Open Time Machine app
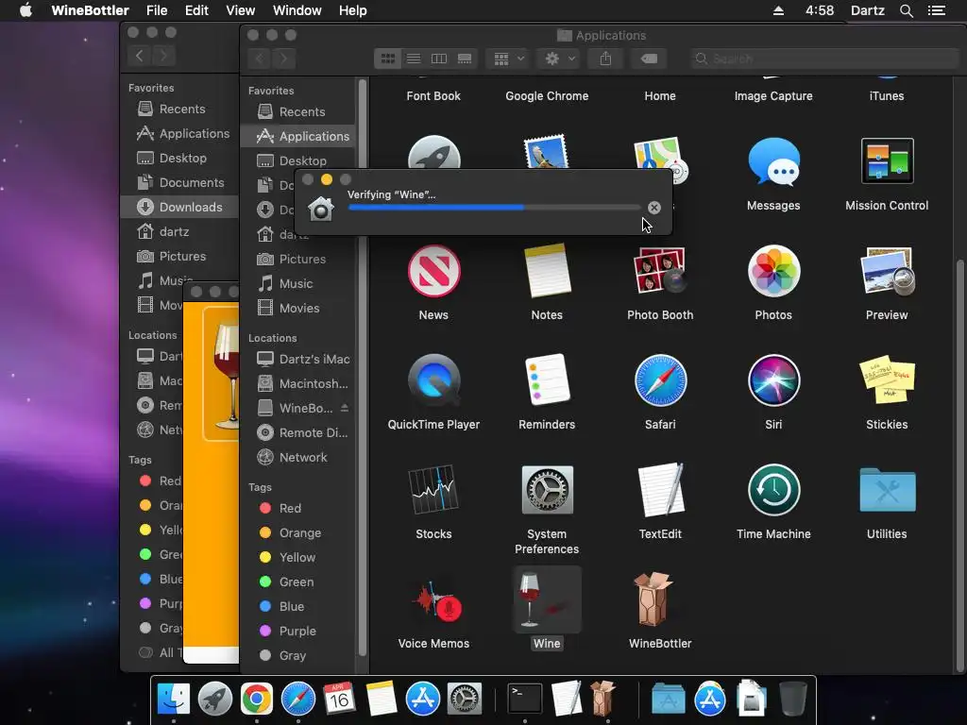The width and height of the screenshot is (967, 725). tap(773, 490)
